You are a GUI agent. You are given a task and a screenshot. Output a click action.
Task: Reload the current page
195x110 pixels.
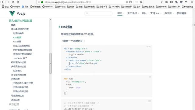coord(13,2)
